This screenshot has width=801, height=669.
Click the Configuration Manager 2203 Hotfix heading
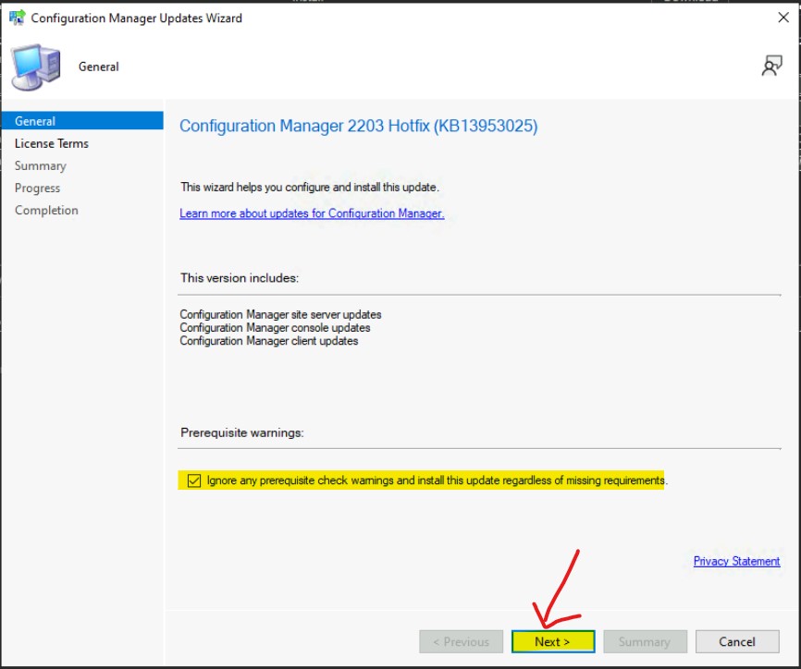pos(359,126)
